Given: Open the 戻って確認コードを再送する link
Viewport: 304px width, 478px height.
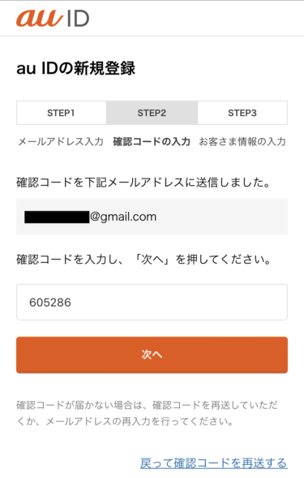Looking at the screenshot, I should coord(213,463).
